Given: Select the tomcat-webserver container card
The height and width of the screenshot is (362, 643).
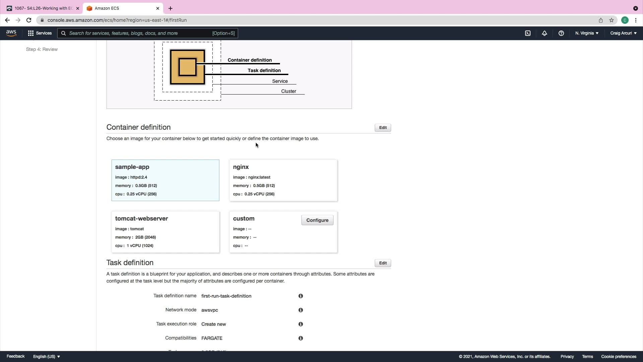Looking at the screenshot, I should coord(165,232).
